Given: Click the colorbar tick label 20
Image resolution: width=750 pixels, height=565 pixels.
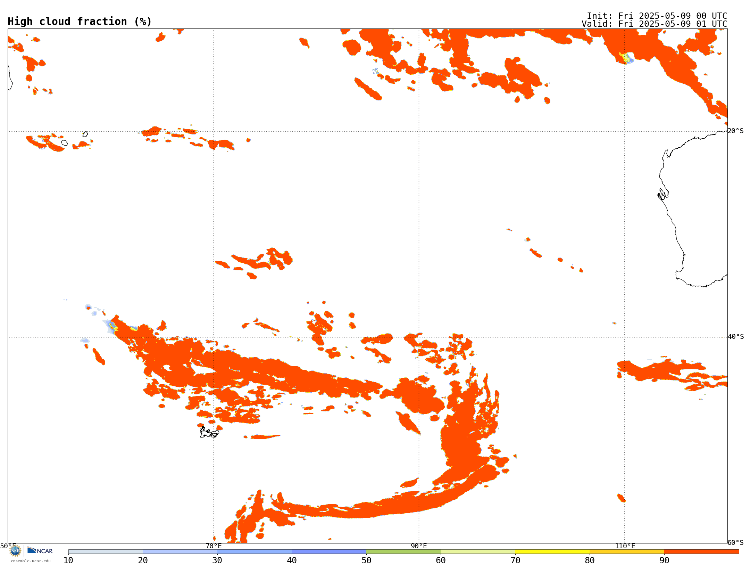Looking at the screenshot, I should click(x=143, y=560).
